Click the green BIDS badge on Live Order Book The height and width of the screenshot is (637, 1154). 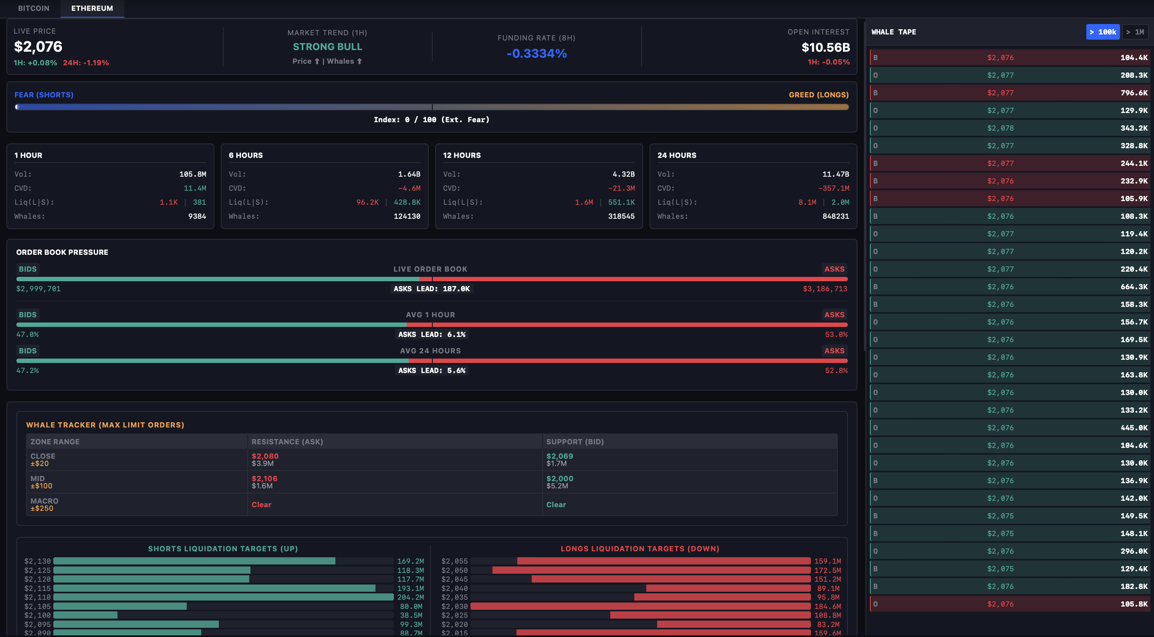tap(27, 269)
